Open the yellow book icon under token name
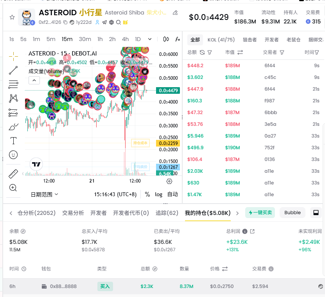The width and height of the screenshot is (325, 297). pos(125,22)
